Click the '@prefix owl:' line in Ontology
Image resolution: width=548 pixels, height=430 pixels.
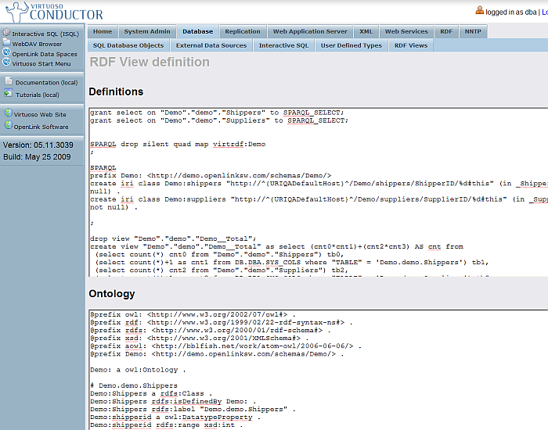coord(193,314)
